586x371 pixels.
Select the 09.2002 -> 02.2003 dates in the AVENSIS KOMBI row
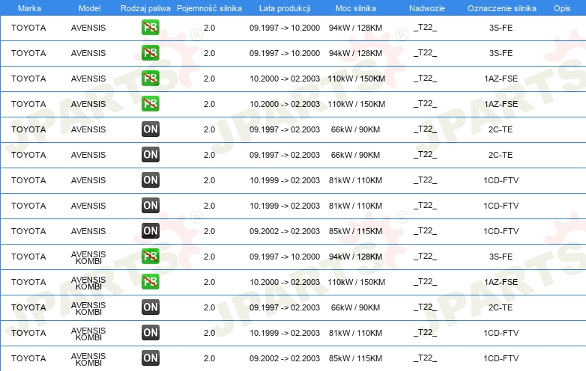285,358
